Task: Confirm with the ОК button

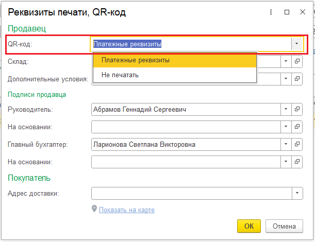Action: click(x=249, y=226)
